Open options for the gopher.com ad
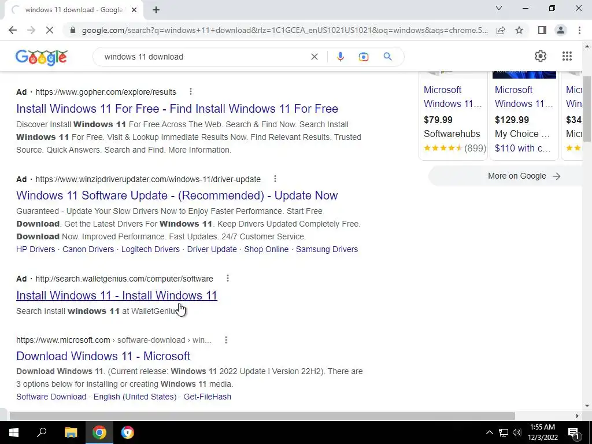592x444 pixels. point(191,91)
